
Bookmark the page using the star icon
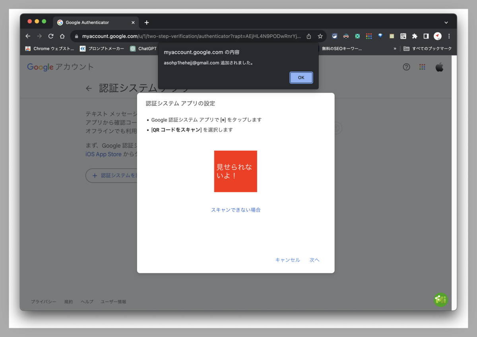[320, 36]
